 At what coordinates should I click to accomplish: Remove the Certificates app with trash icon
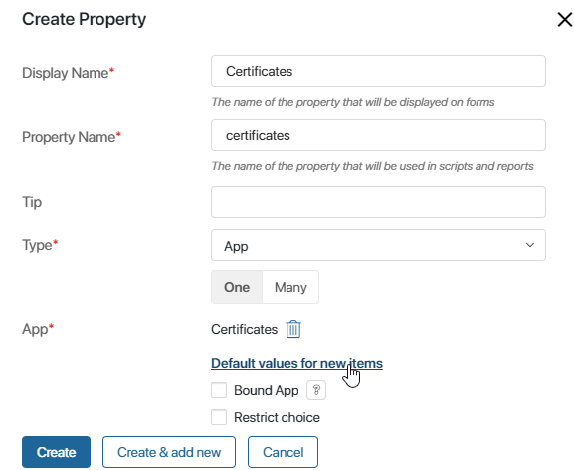pos(293,329)
